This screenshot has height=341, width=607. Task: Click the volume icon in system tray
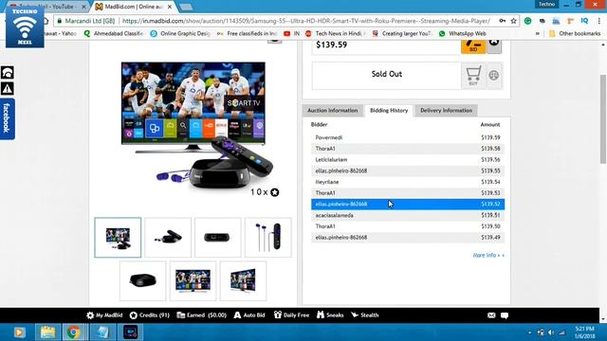point(551,332)
